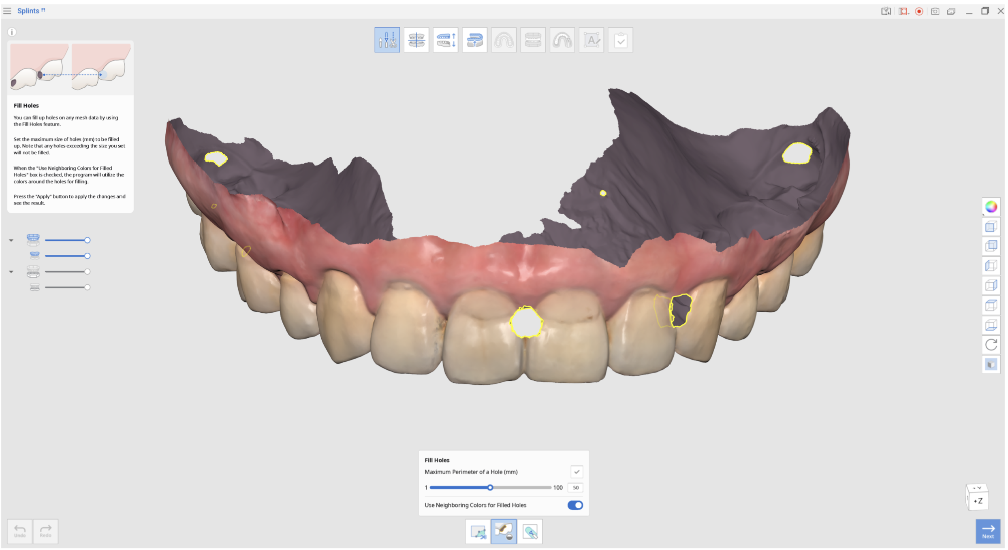Open the jaw alignment step icon
Viewport: 1008px width, 550px height.
416,40
